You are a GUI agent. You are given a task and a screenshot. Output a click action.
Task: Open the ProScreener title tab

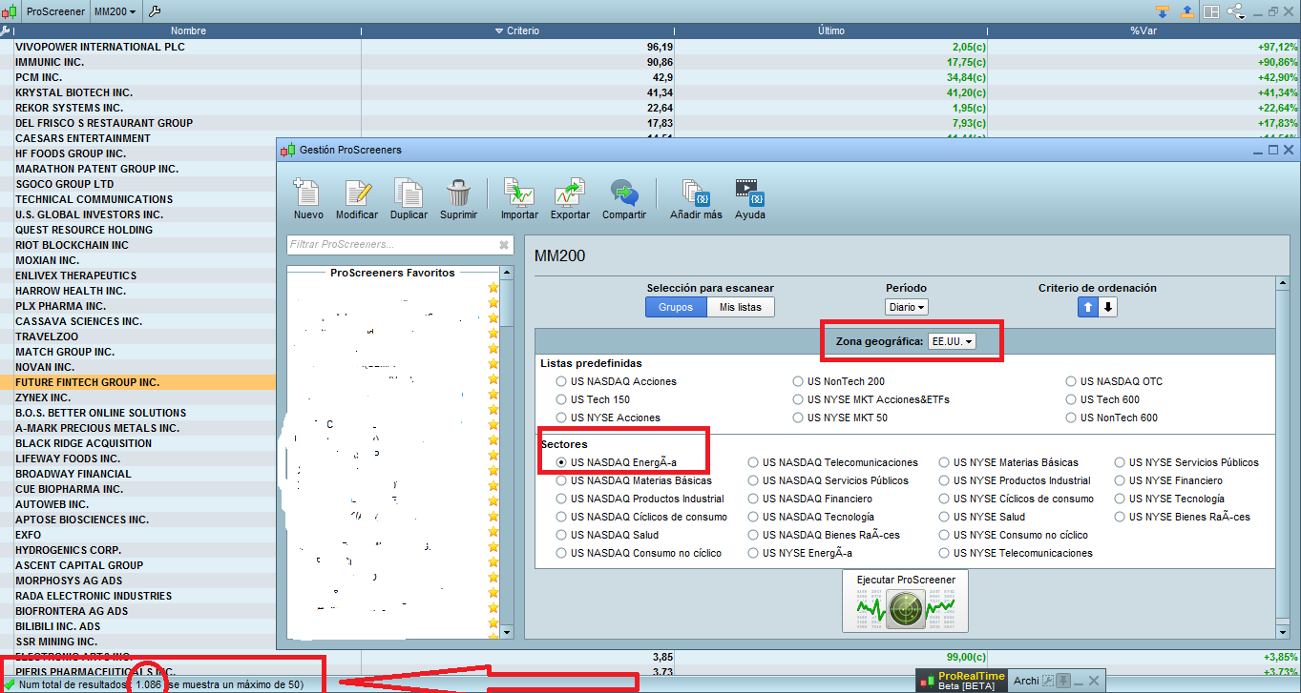(x=54, y=11)
